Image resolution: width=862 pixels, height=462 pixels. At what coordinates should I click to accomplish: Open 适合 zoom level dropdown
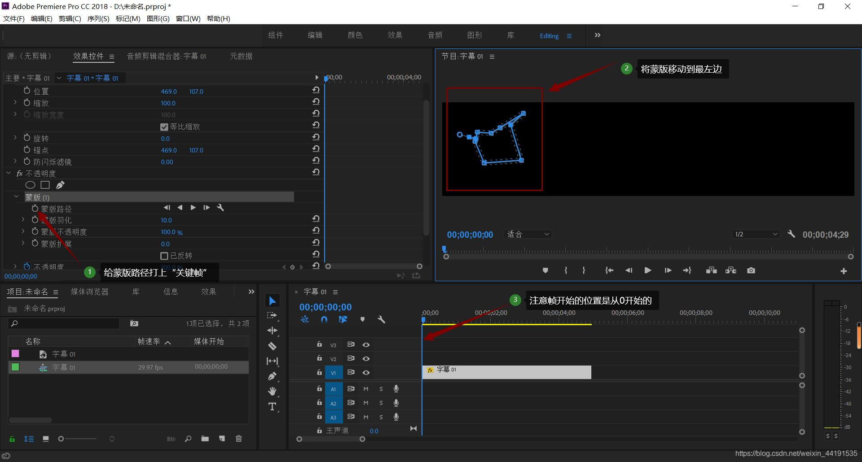point(528,234)
